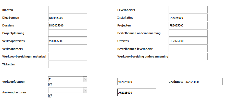Click the Verkoopoffertes field with VO2025000
The width and height of the screenshot is (226, 100).
68,41
